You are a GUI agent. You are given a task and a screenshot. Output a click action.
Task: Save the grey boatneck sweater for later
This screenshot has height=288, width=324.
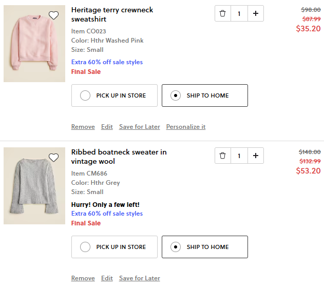click(x=139, y=278)
